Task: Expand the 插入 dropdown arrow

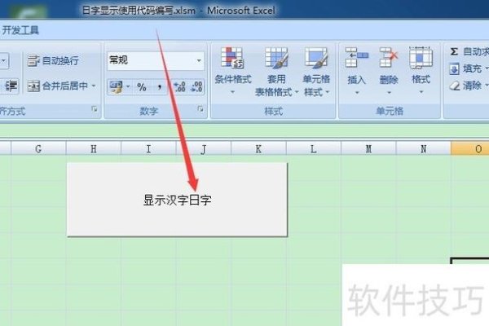Action: tap(357, 93)
